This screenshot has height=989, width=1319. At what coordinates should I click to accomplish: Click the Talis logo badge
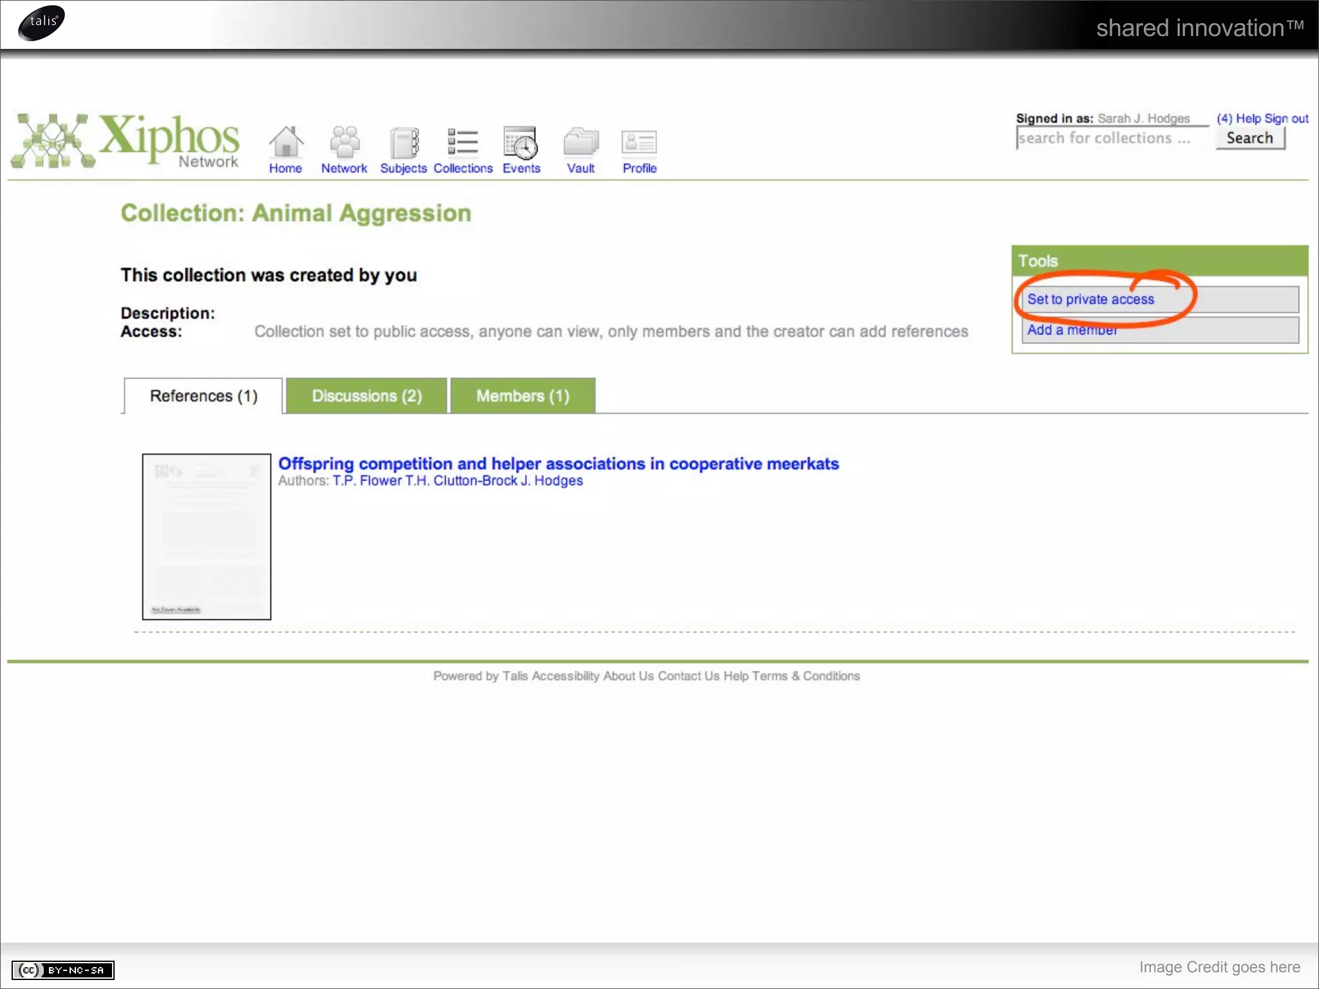click(42, 23)
